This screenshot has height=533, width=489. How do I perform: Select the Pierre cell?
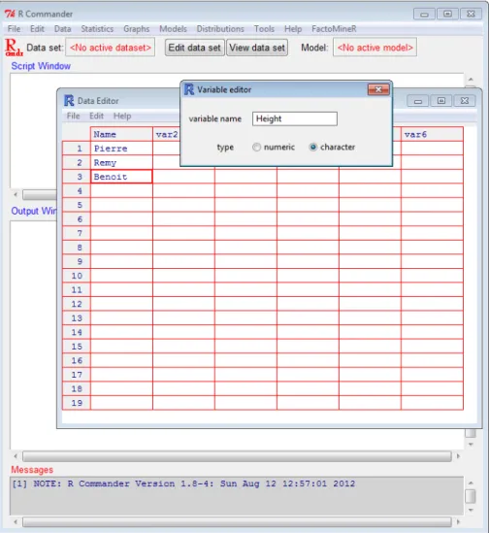(121, 149)
